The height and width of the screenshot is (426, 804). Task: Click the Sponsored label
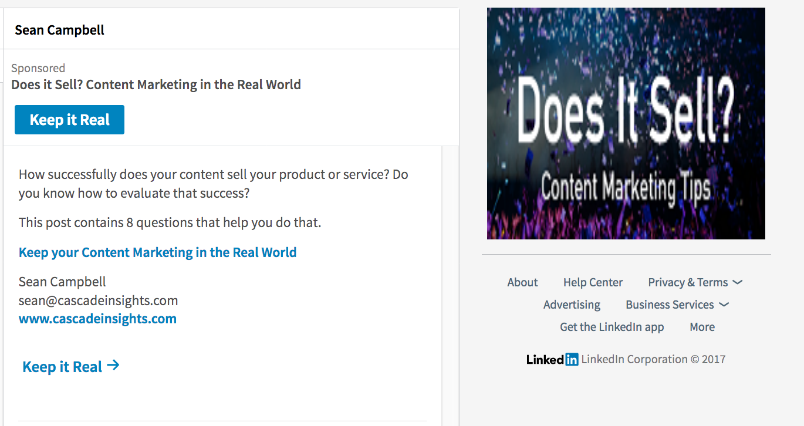coord(38,68)
